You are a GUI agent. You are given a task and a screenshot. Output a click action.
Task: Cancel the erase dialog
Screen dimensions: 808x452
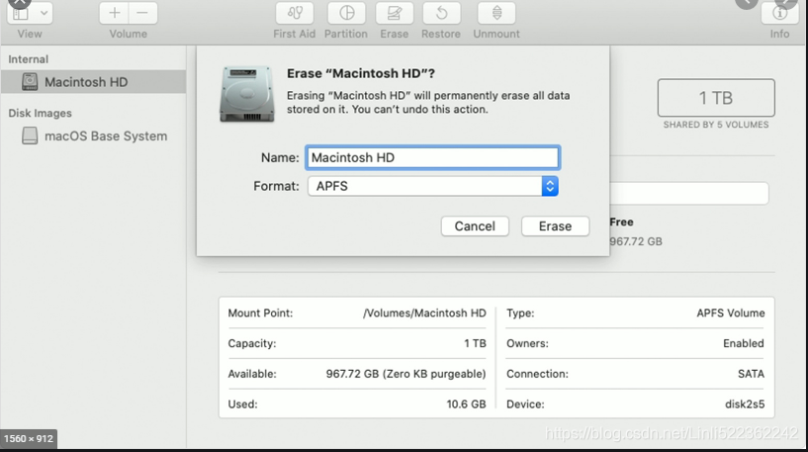pos(475,226)
